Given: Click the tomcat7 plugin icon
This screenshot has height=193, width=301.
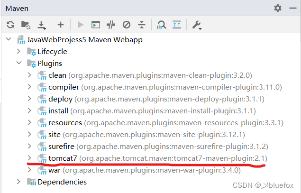Looking at the screenshot, I should pyautogui.click(x=42, y=158).
